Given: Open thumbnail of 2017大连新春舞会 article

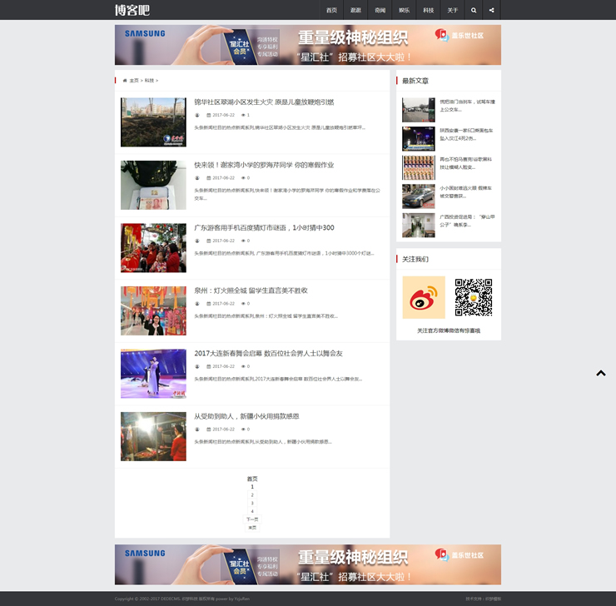Looking at the screenshot, I should (153, 374).
